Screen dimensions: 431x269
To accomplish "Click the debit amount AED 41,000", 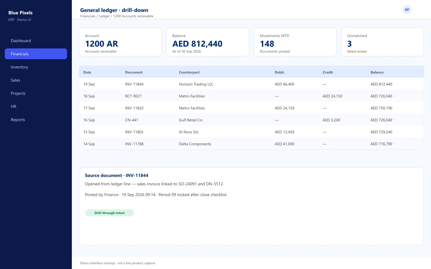I will [x=284, y=144].
